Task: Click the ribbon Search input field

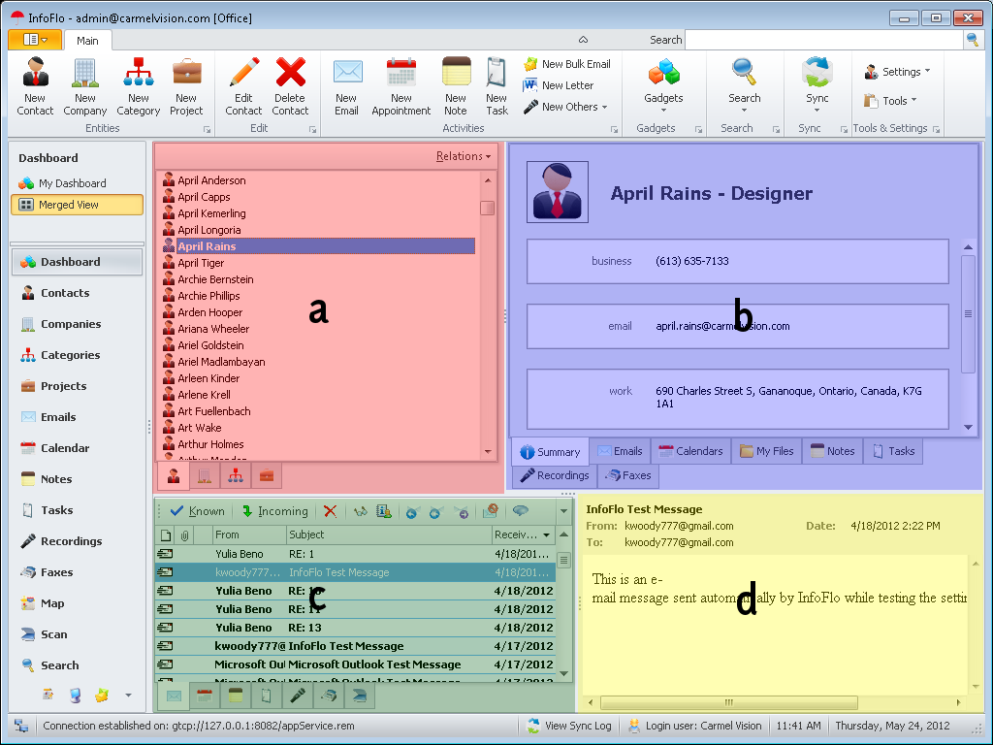Action: click(x=824, y=40)
